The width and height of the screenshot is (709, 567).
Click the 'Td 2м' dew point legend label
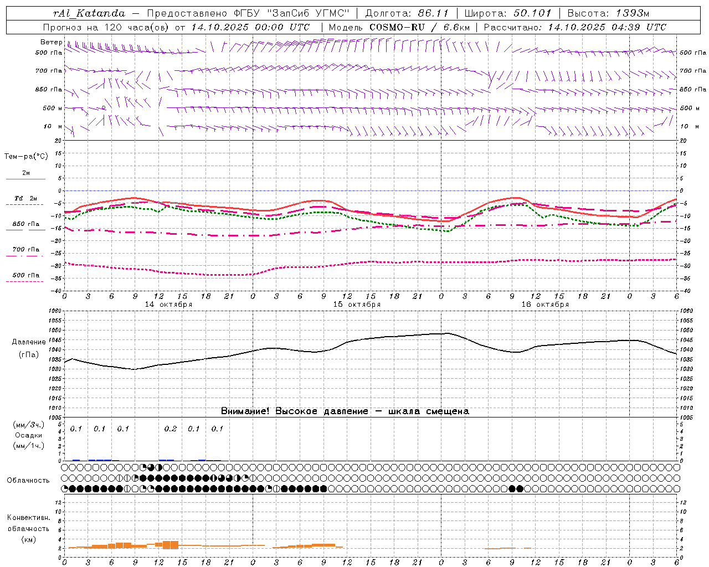click(x=25, y=198)
